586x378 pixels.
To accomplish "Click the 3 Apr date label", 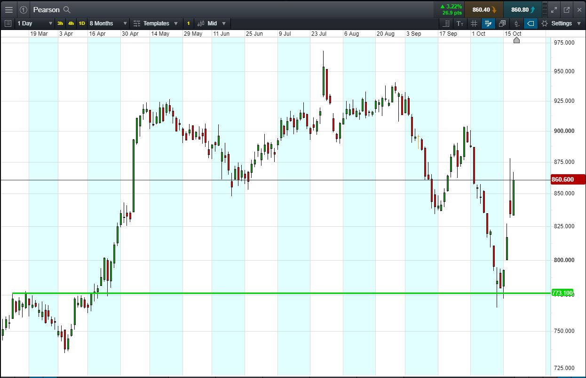I will click(66, 34).
